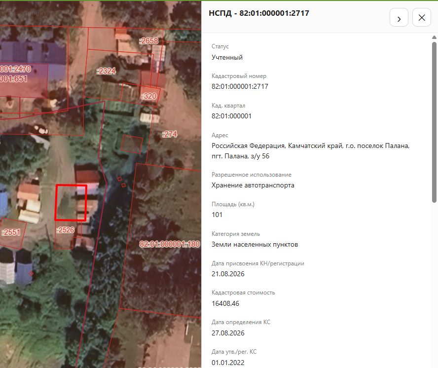The width and height of the screenshot is (438, 368).
Task: Click parcel label :320 on the map
Action: click(x=149, y=96)
